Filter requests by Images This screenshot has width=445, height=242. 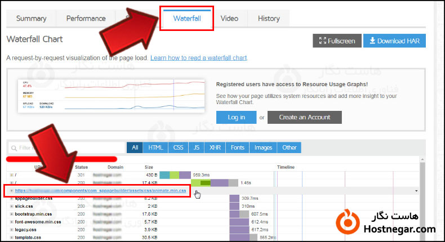(263, 147)
